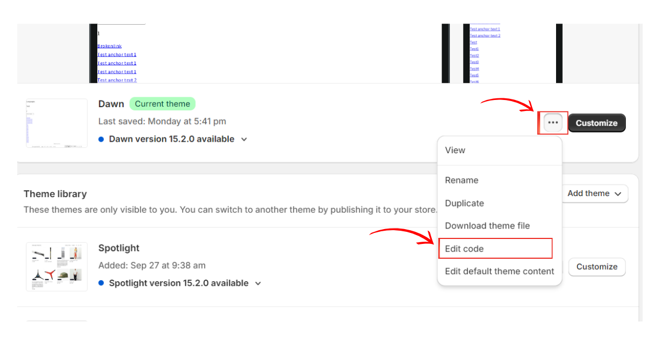Open the Dawn theme three-dot actions menu
Viewport: 660px width, 345px height.
(x=553, y=123)
